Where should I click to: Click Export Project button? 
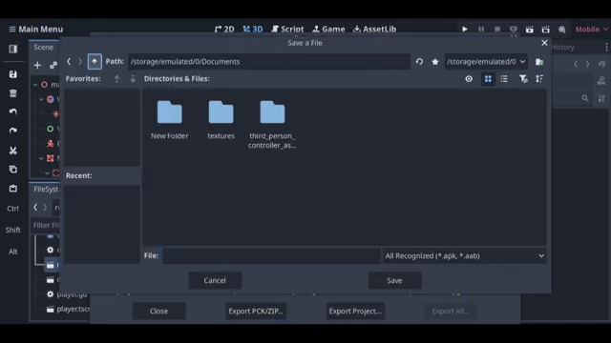(355, 312)
